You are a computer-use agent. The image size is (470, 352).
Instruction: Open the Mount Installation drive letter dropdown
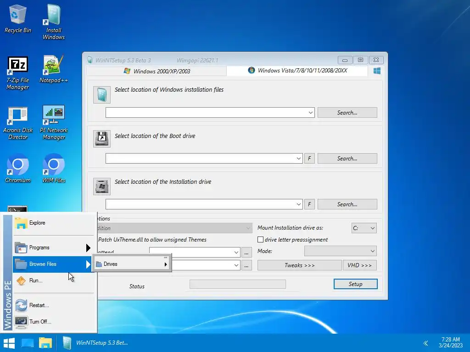click(x=364, y=228)
